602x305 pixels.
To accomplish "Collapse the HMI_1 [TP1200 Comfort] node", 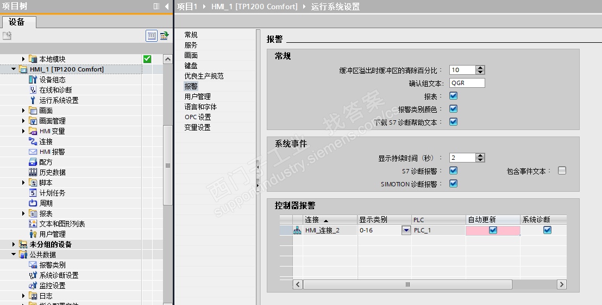I will [x=14, y=69].
